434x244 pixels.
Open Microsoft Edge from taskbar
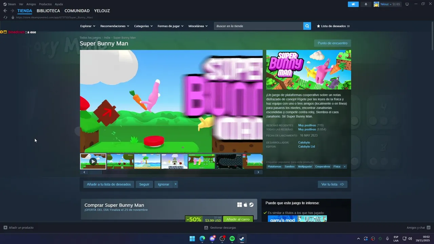coord(202,239)
